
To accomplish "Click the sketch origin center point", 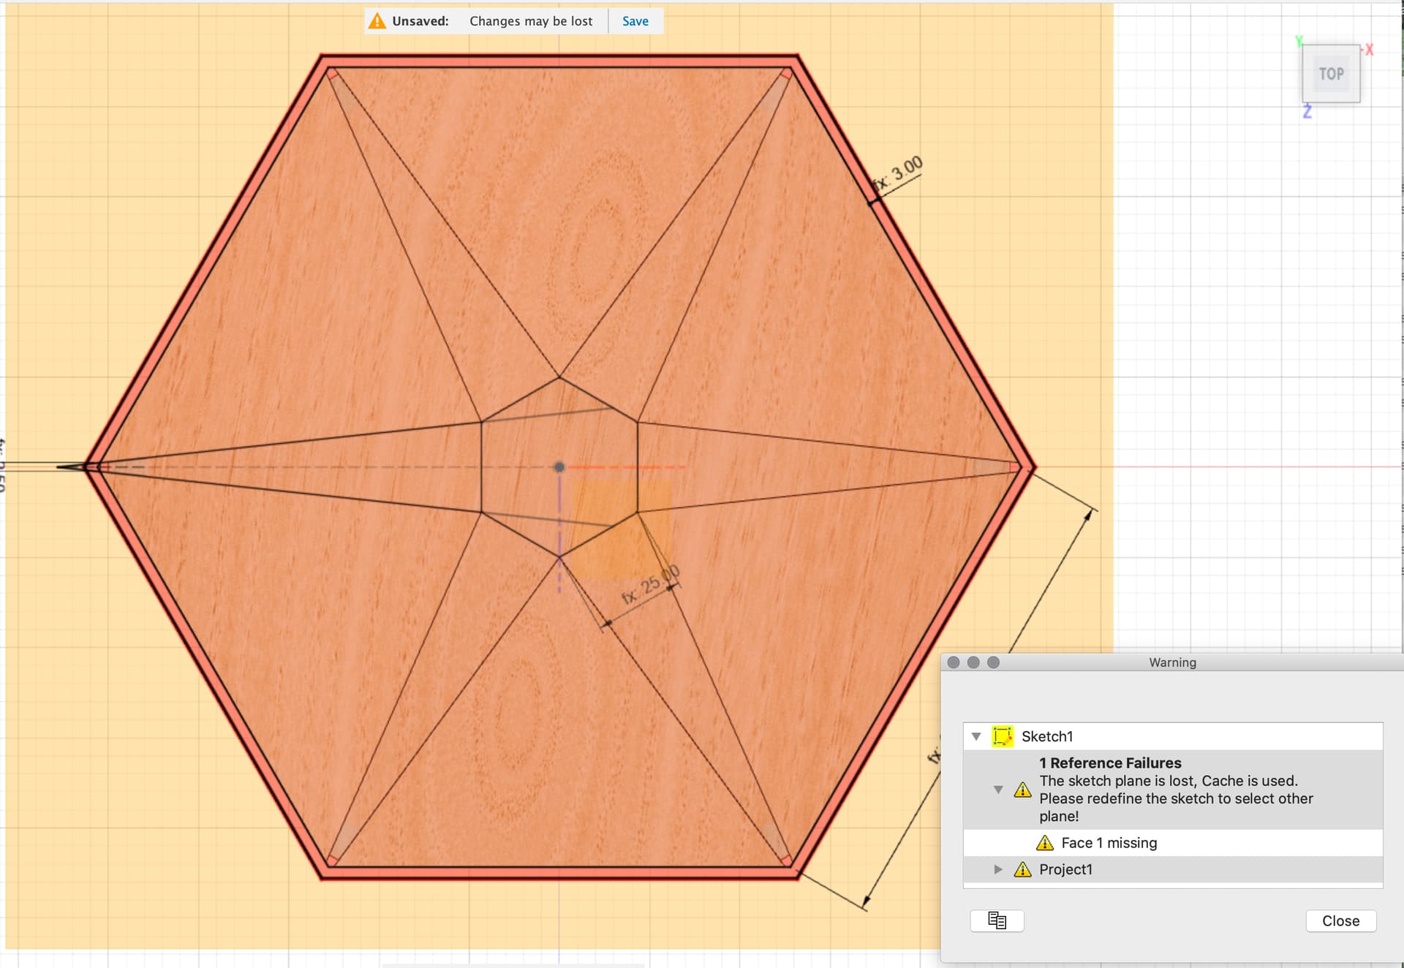I will tap(559, 466).
